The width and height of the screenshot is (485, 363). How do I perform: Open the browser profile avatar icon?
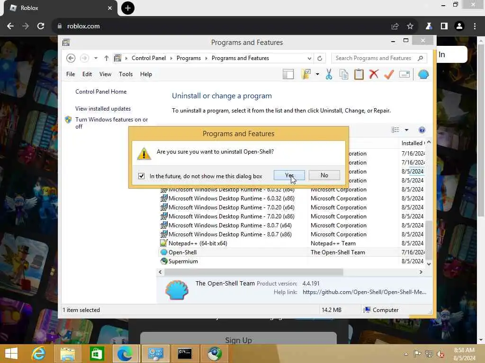point(459,26)
